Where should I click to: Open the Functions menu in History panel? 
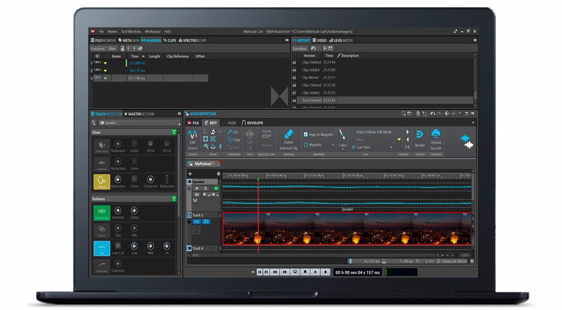pos(300,48)
